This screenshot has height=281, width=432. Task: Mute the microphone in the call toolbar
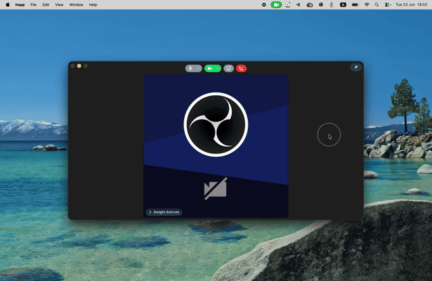190,68
